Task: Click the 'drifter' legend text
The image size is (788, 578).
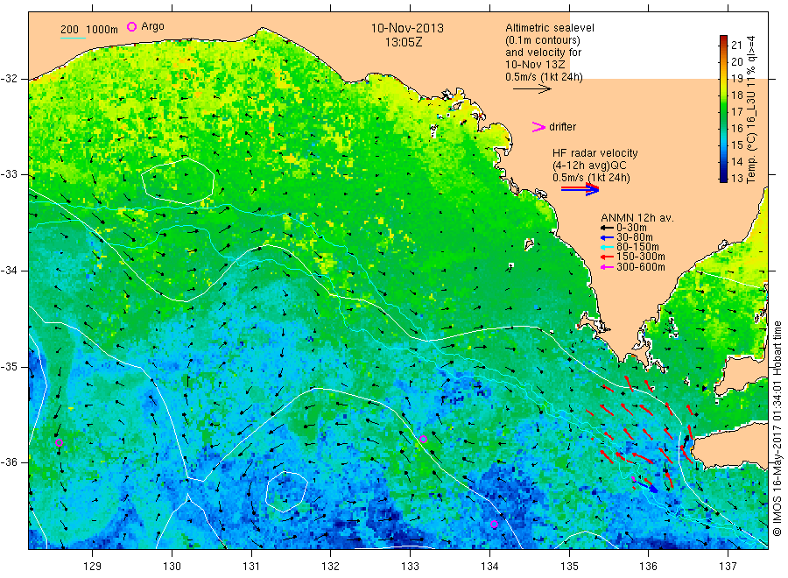Action: pos(562,127)
